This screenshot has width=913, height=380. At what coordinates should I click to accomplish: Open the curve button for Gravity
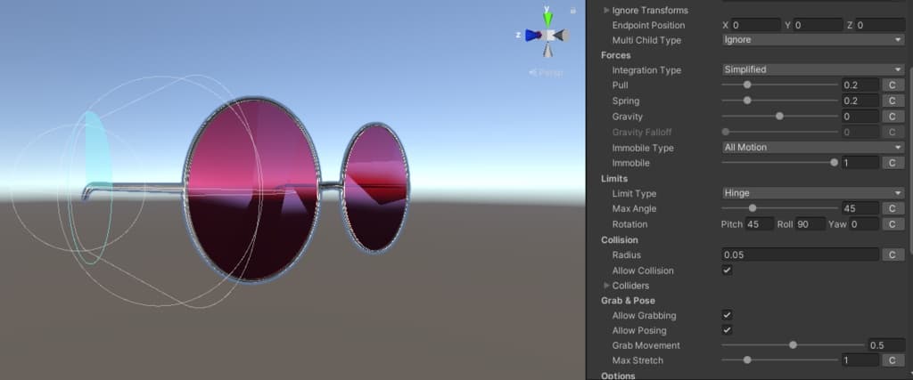[x=892, y=117]
